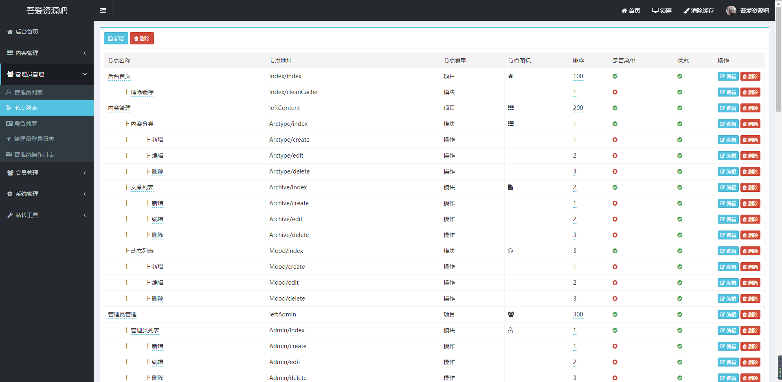The height and width of the screenshot is (382, 782).
Task: Click the brush icon beside 清除缓存
Action: click(686, 11)
